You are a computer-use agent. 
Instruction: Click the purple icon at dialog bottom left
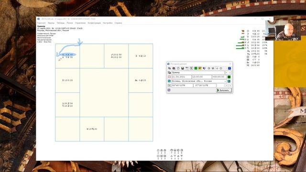(x=169, y=90)
